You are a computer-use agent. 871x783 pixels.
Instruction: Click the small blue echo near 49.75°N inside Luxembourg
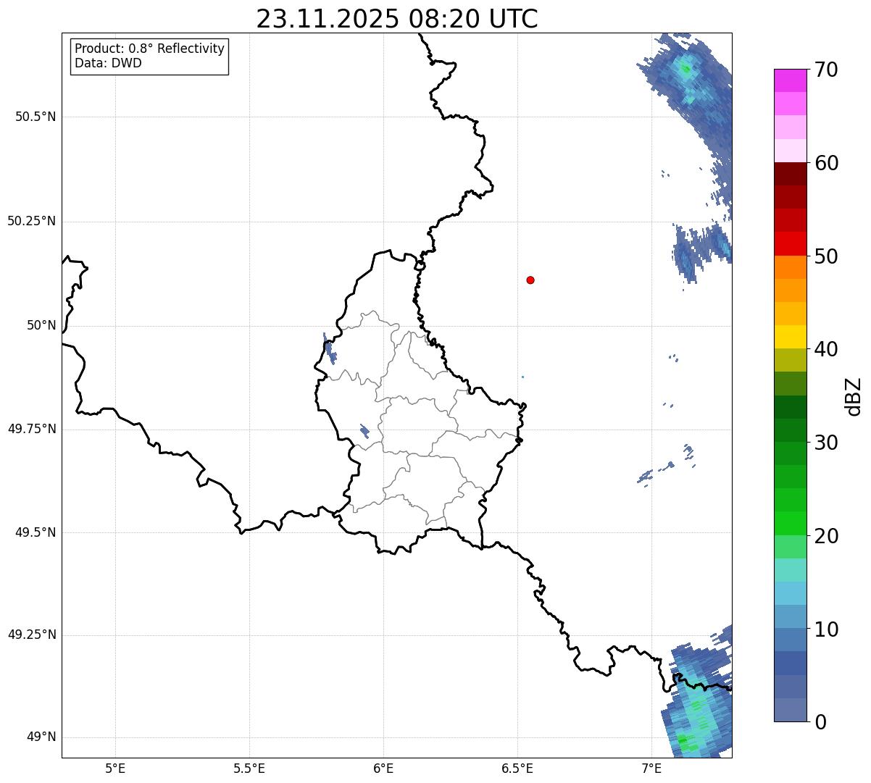[364, 432]
